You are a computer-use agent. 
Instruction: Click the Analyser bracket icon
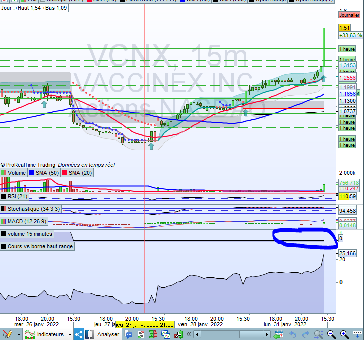coord(90,334)
